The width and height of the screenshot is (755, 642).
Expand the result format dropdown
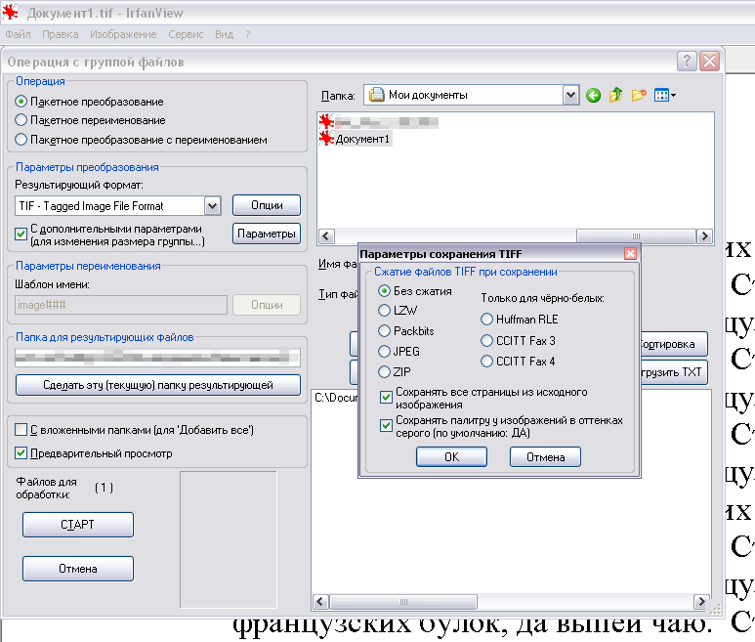[212, 206]
